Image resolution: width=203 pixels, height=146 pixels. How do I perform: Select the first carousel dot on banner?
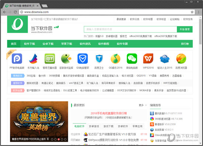[x=52, y=139]
